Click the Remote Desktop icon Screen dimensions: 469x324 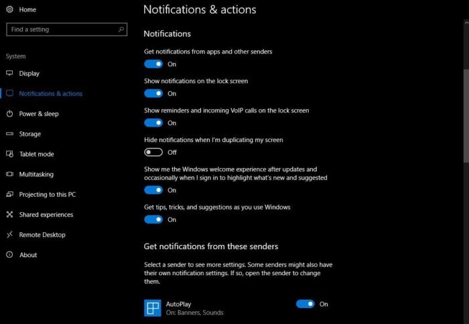tap(9, 234)
